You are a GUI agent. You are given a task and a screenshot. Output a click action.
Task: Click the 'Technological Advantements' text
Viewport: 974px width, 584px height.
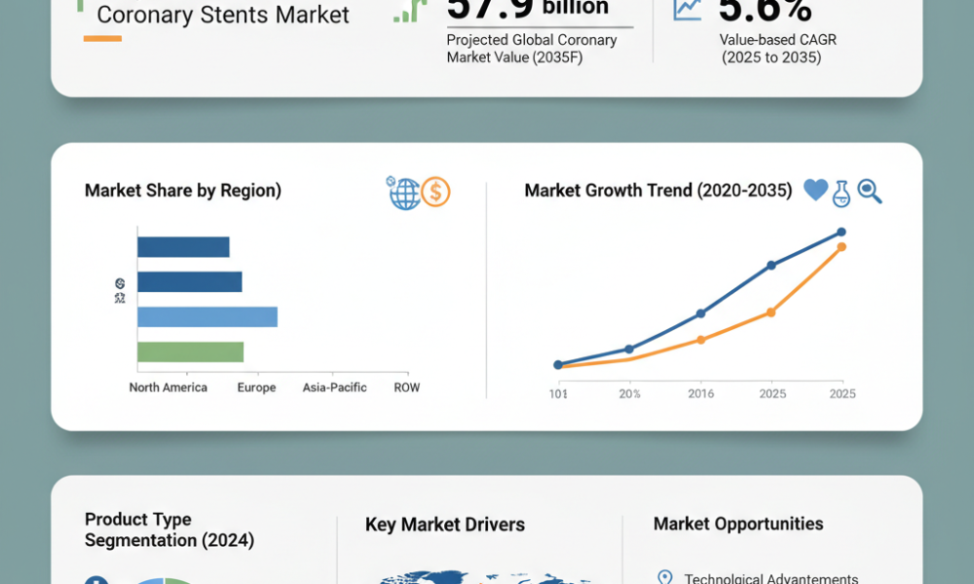770,578
